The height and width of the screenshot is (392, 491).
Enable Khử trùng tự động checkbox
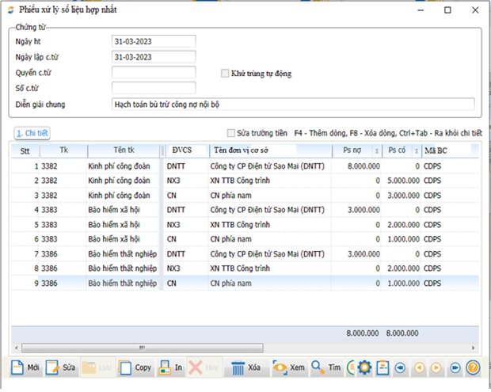coord(225,74)
